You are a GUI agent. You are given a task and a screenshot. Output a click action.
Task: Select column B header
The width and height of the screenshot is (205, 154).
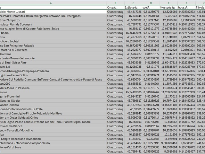[x=115, y=3]
